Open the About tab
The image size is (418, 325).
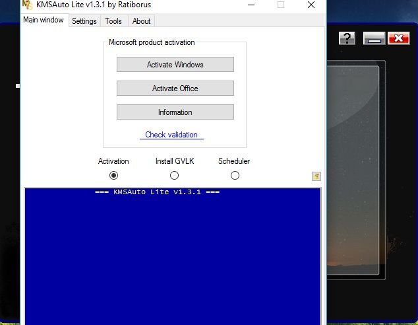coord(141,21)
